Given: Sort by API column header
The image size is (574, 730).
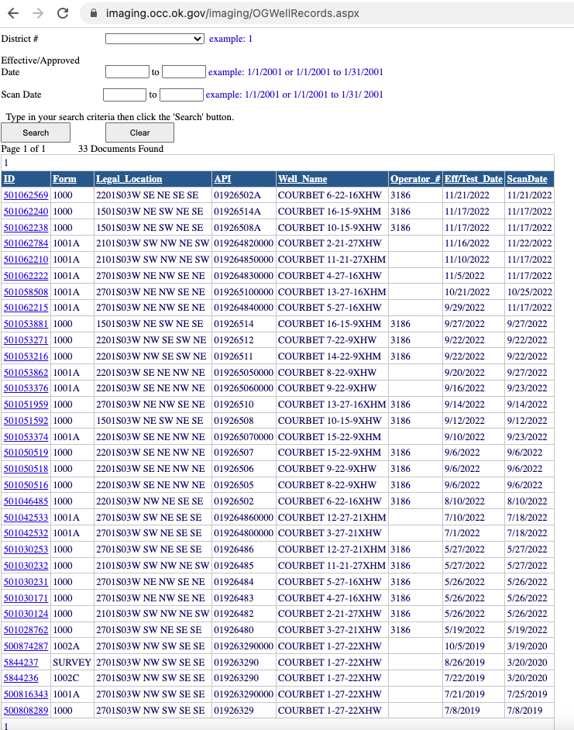Looking at the screenshot, I should click(x=222, y=179).
